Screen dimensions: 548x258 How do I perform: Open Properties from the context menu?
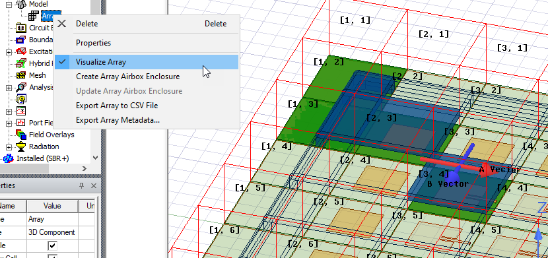(x=147, y=43)
